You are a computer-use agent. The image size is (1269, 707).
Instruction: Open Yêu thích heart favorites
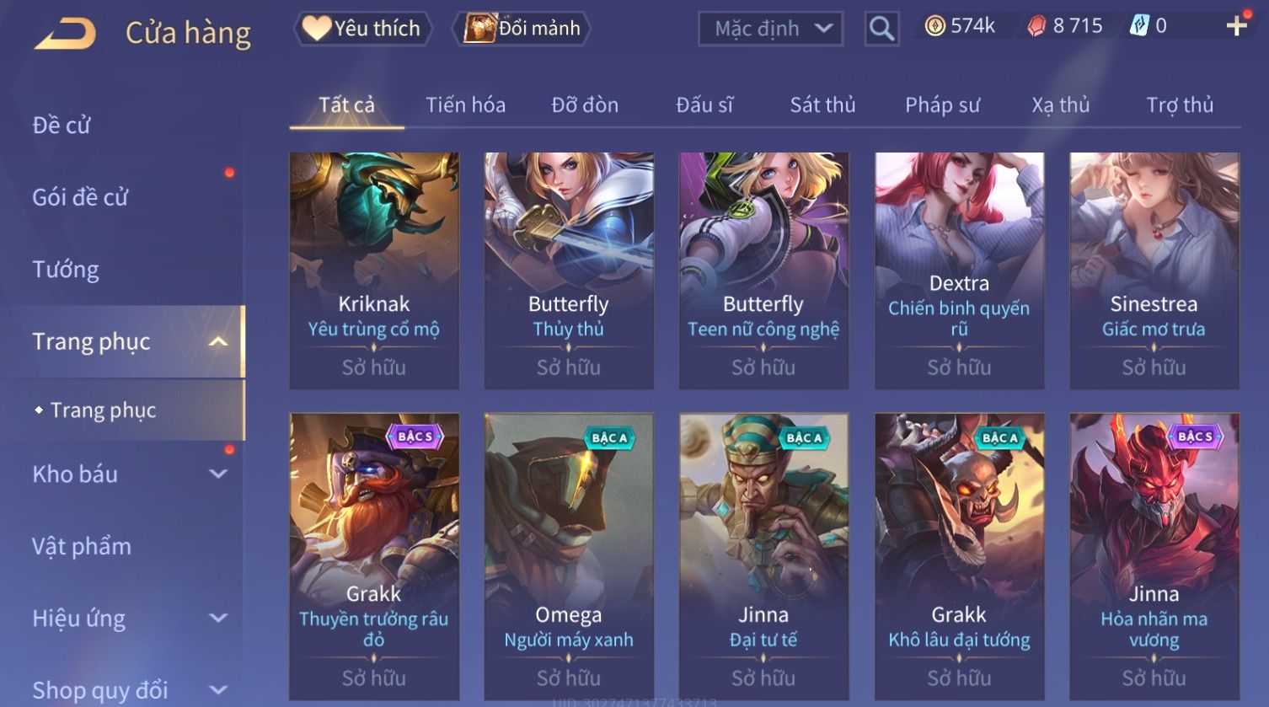pos(363,29)
